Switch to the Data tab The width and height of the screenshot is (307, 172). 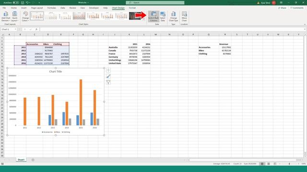(x=63, y=8)
